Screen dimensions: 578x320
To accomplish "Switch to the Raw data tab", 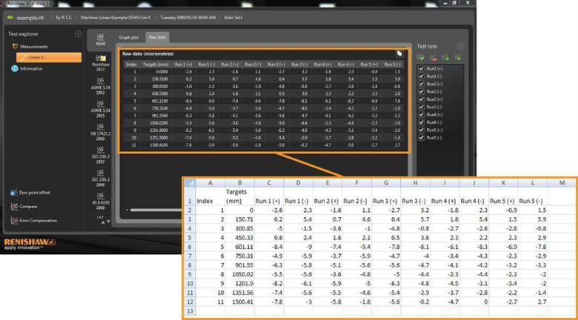I will [157, 38].
